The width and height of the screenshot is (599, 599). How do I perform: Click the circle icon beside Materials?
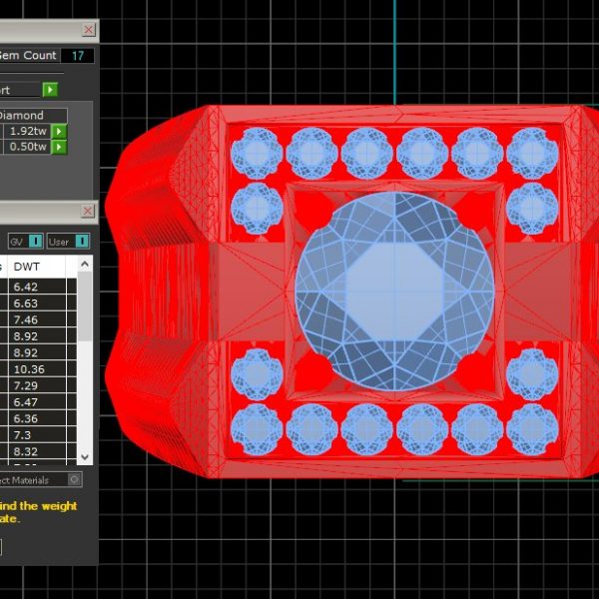pos(75,479)
